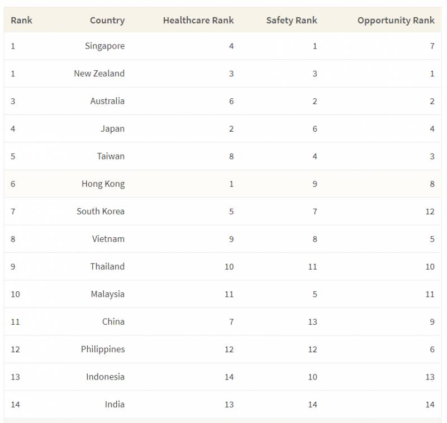
Task: Click the Healthcare Rank column header
Action: coord(198,20)
